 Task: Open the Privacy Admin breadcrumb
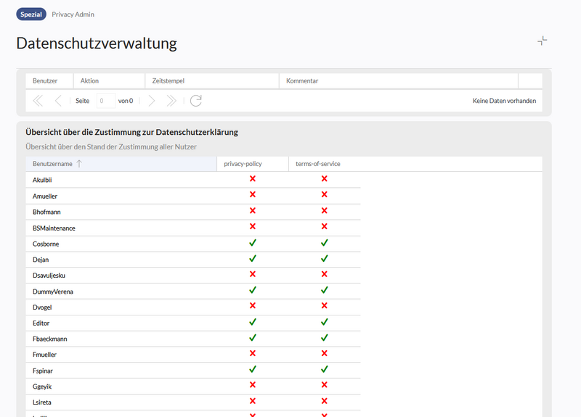tap(73, 15)
